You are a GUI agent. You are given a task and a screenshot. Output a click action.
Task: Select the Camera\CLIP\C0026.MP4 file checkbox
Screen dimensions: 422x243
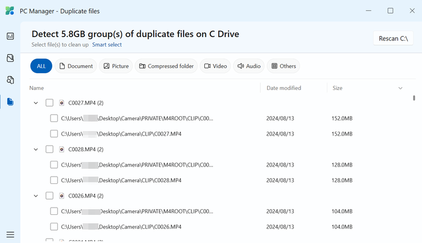[54, 227]
